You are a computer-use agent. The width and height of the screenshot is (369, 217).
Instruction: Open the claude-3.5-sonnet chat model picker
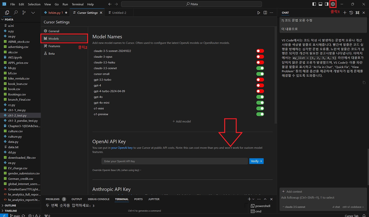(294, 207)
